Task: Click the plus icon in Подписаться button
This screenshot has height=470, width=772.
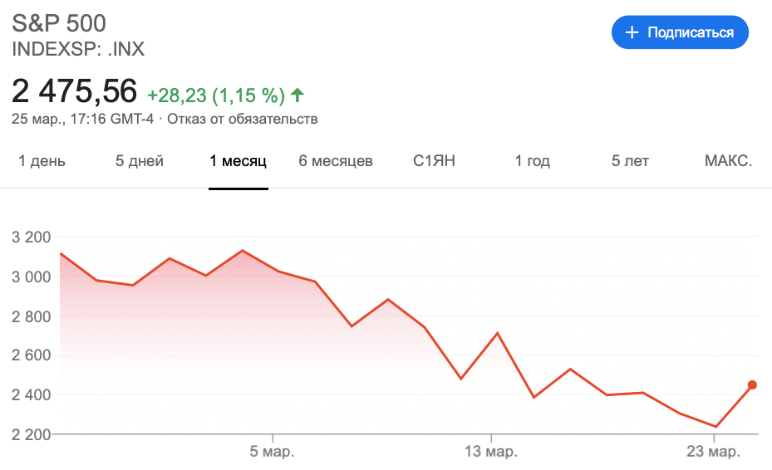Action: (x=632, y=32)
